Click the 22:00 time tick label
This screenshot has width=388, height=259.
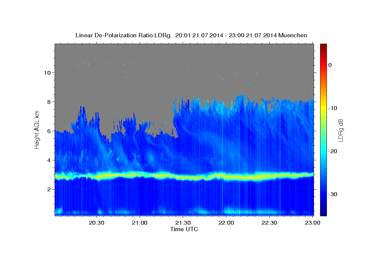click(x=226, y=223)
